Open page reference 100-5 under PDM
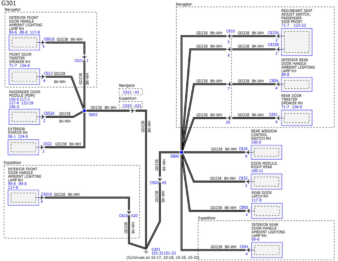 14,99
